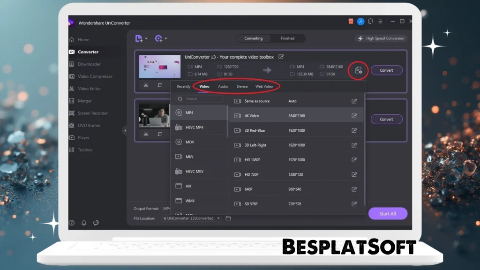Click the scissors trim icon on first video

click(x=146, y=85)
